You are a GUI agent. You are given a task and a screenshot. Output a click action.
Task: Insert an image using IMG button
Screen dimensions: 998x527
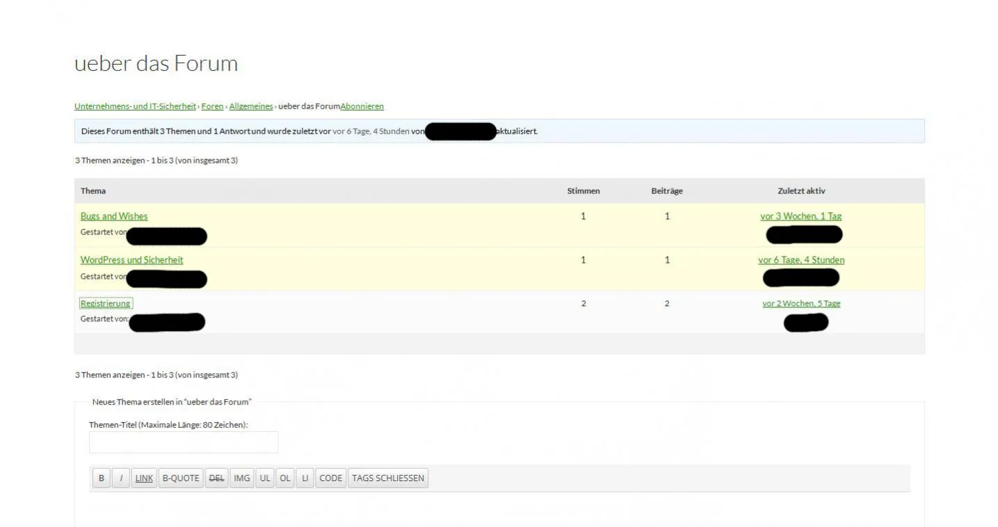pyautogui.click(x=242, y=478)
